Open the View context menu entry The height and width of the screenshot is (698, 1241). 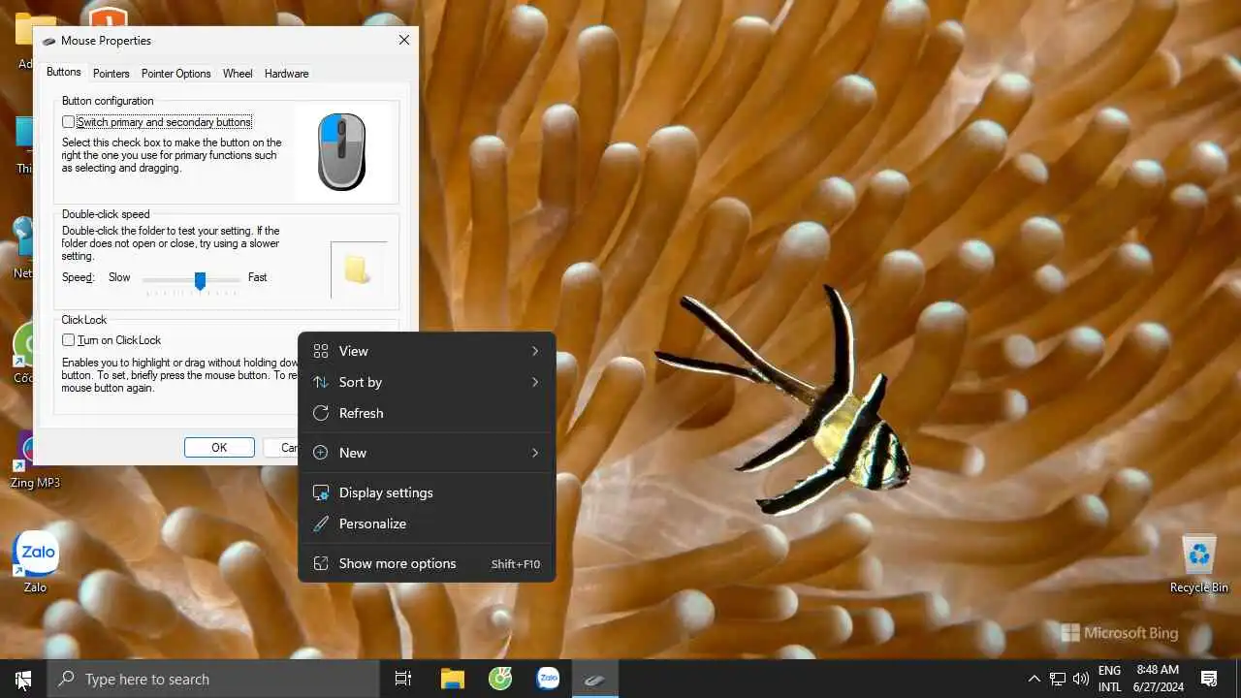tap(427, 351)
